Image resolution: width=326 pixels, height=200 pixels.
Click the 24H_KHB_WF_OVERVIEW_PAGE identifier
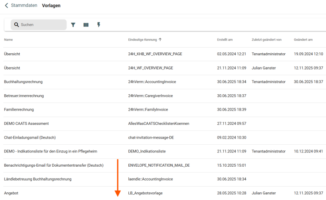pyautogui.click(x=154, y=54)
